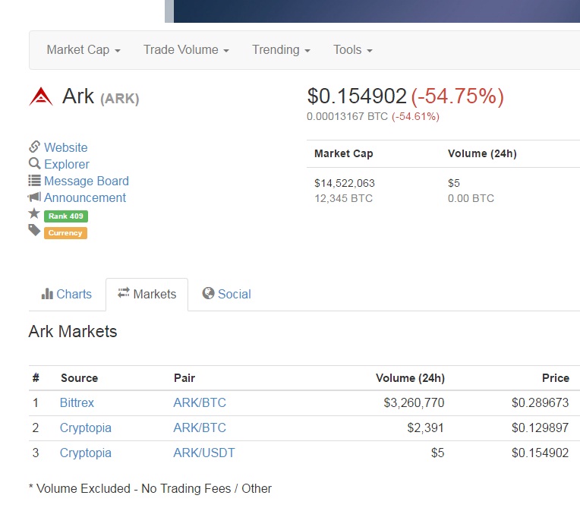Click the markets table Volume (24h) header
The width and height of the screenshot is (580, 508).
pyautogui.click(x=410, y=377)
